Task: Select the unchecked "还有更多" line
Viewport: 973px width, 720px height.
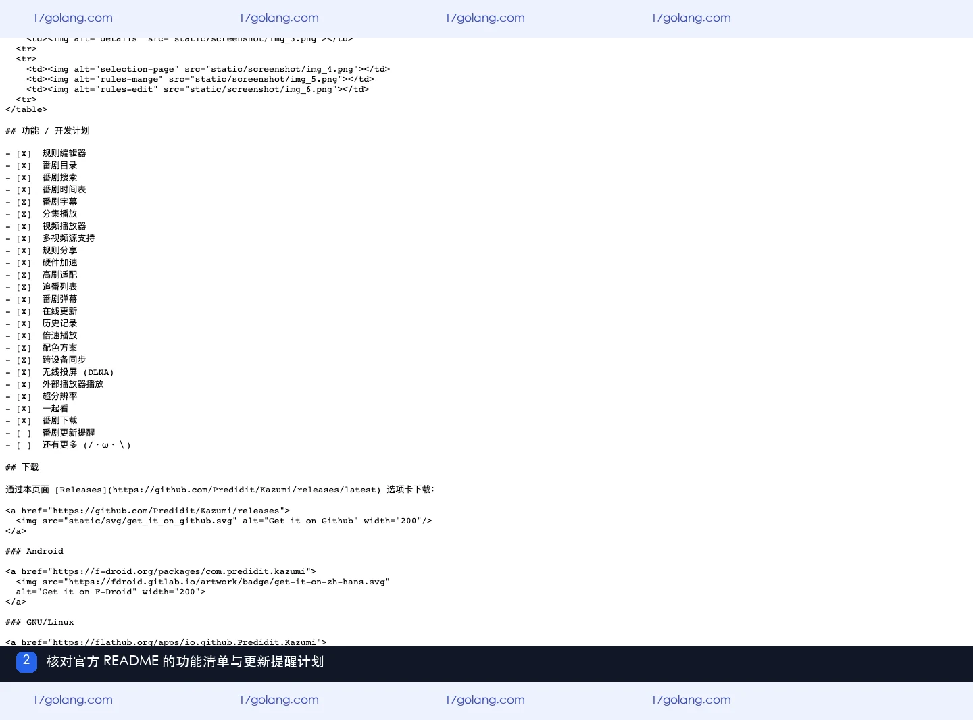Action: click(68, 445)
